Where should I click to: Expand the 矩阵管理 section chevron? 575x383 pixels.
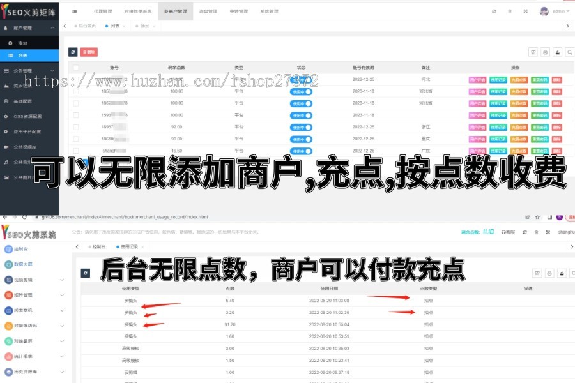62,295
